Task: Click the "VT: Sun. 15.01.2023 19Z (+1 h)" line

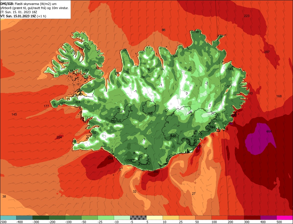Action: (23, 16)
